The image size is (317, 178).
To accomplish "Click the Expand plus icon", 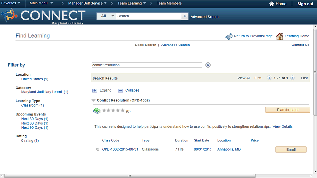I will pyautogui.click(x=95, y=90).
